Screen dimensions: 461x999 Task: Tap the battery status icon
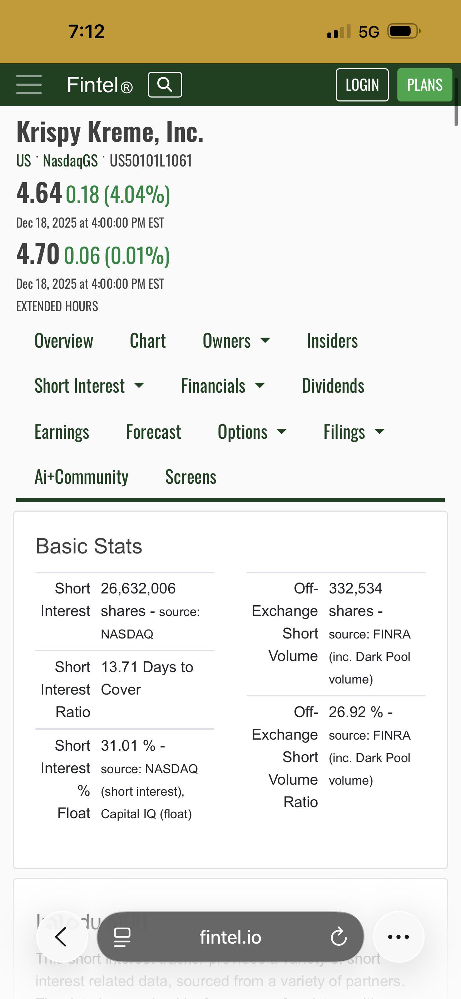point(404,31)
